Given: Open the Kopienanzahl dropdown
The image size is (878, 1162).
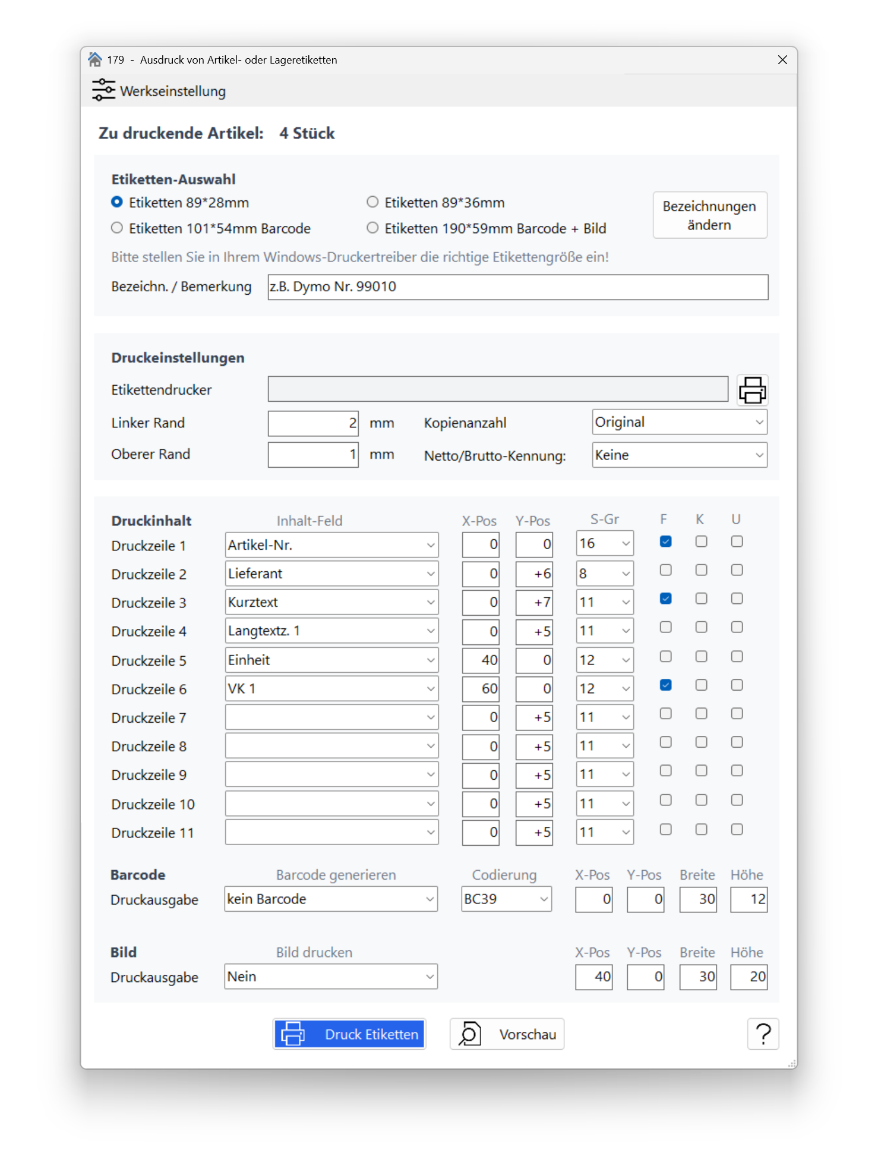Looking at the screenshot, I should click(x=680, y=422).
